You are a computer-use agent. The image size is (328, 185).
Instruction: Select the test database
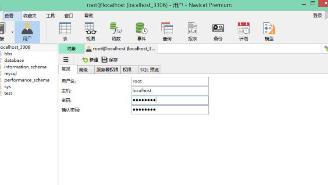8,93
